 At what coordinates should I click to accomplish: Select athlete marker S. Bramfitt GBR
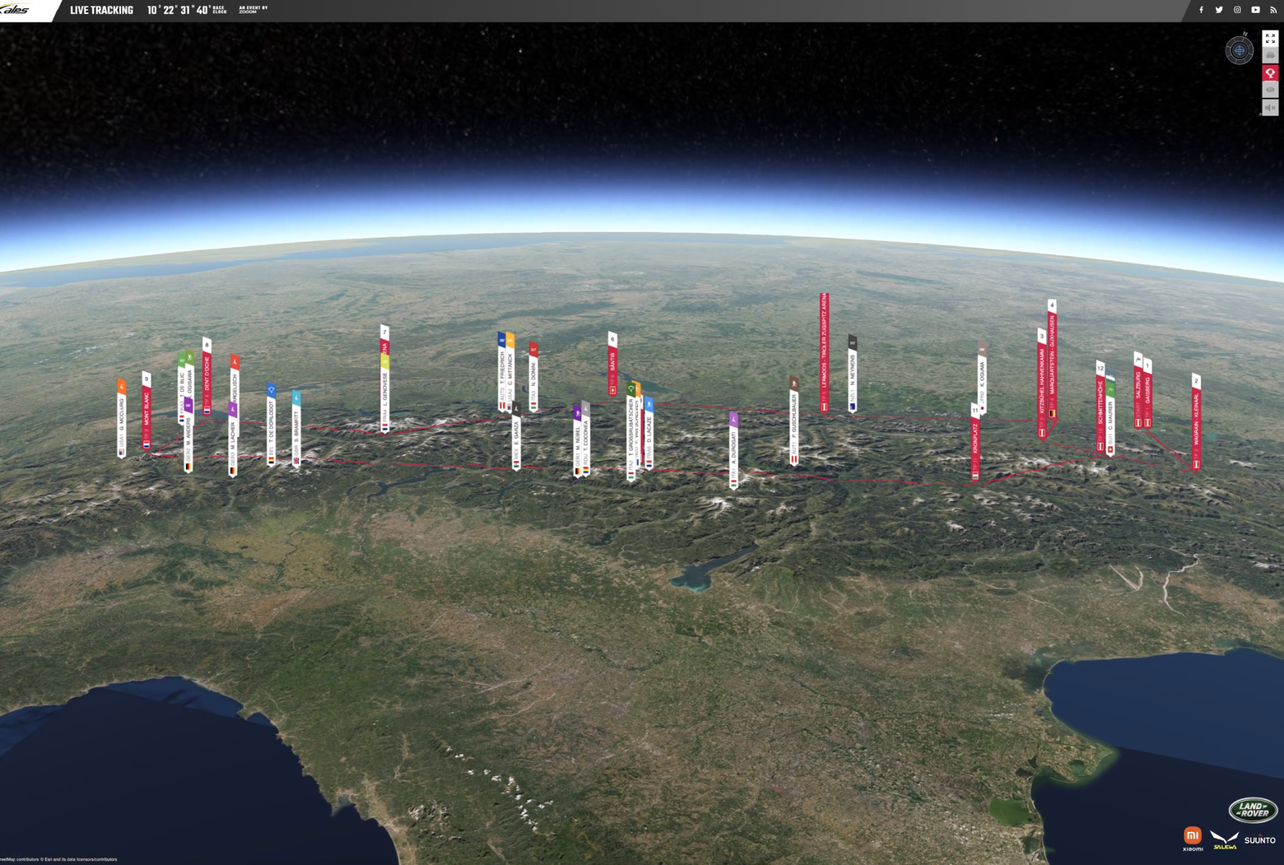pyautogui.click(x=296, y=429)
